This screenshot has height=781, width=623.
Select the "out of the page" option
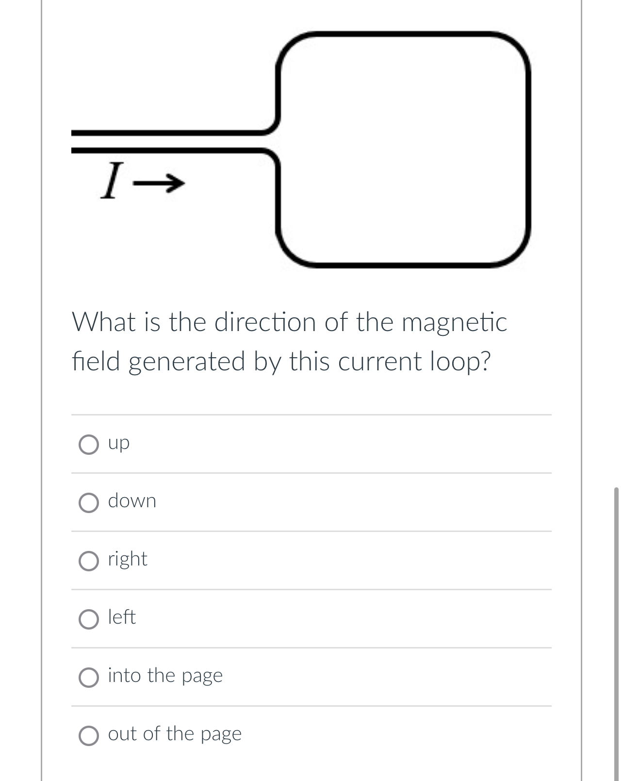click(89, 735)
